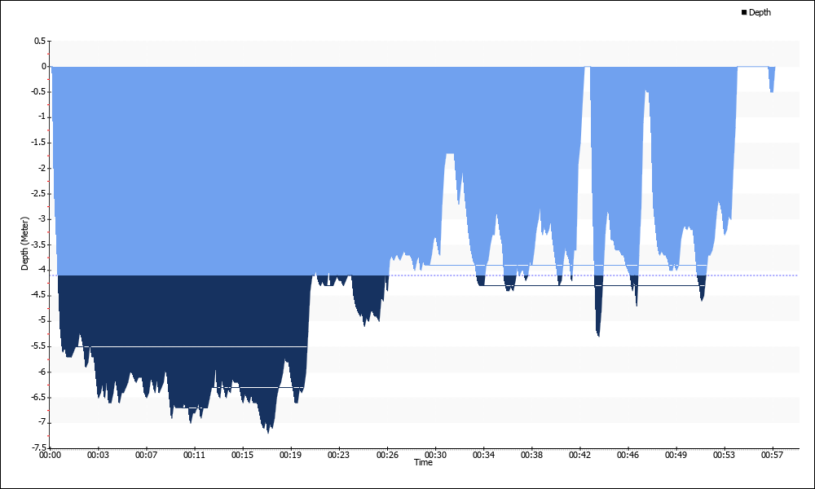Click the -3.5 depth axis label
Viewport: 815px width, 489px height.
coord(38,244)
